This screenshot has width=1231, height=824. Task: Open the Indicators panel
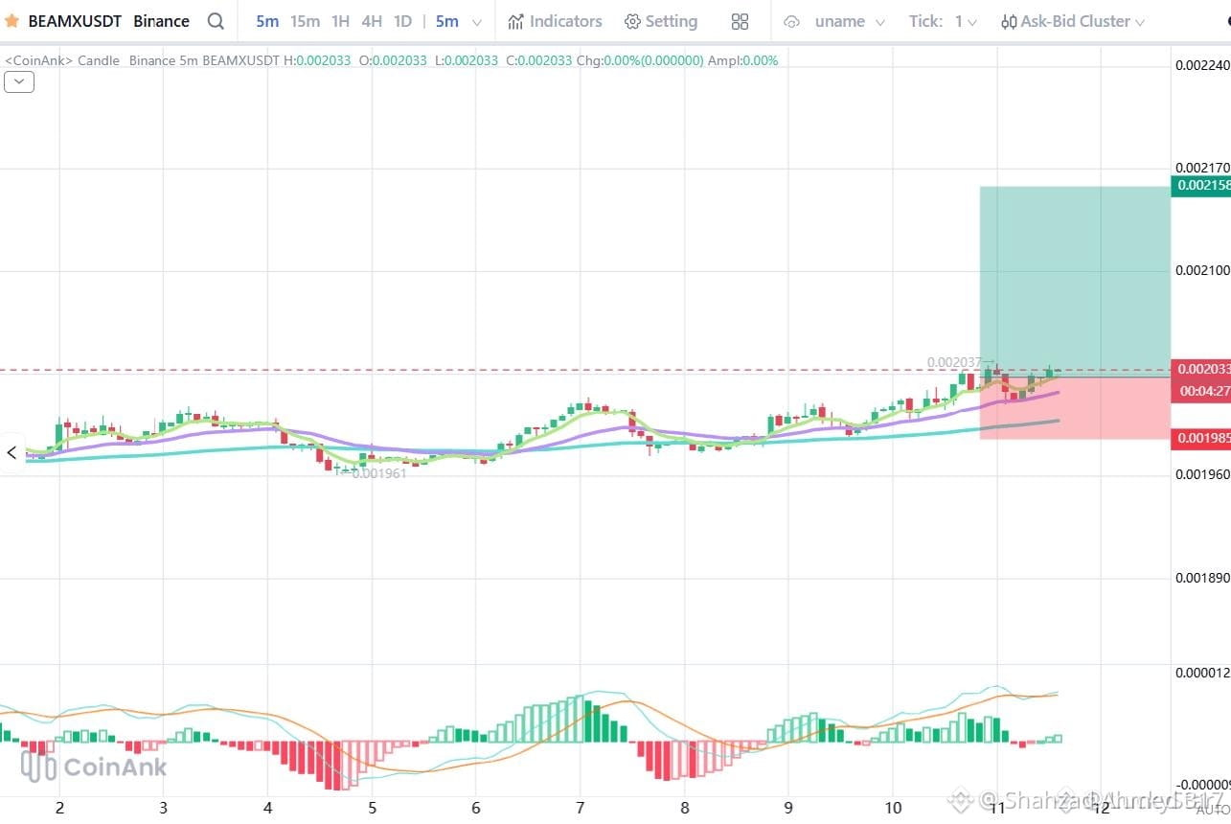[555, 21]
